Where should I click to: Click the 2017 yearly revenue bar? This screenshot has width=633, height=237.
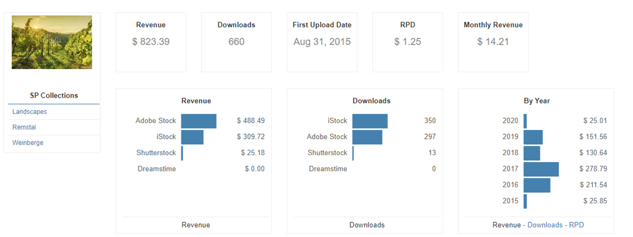click(541, 169)
